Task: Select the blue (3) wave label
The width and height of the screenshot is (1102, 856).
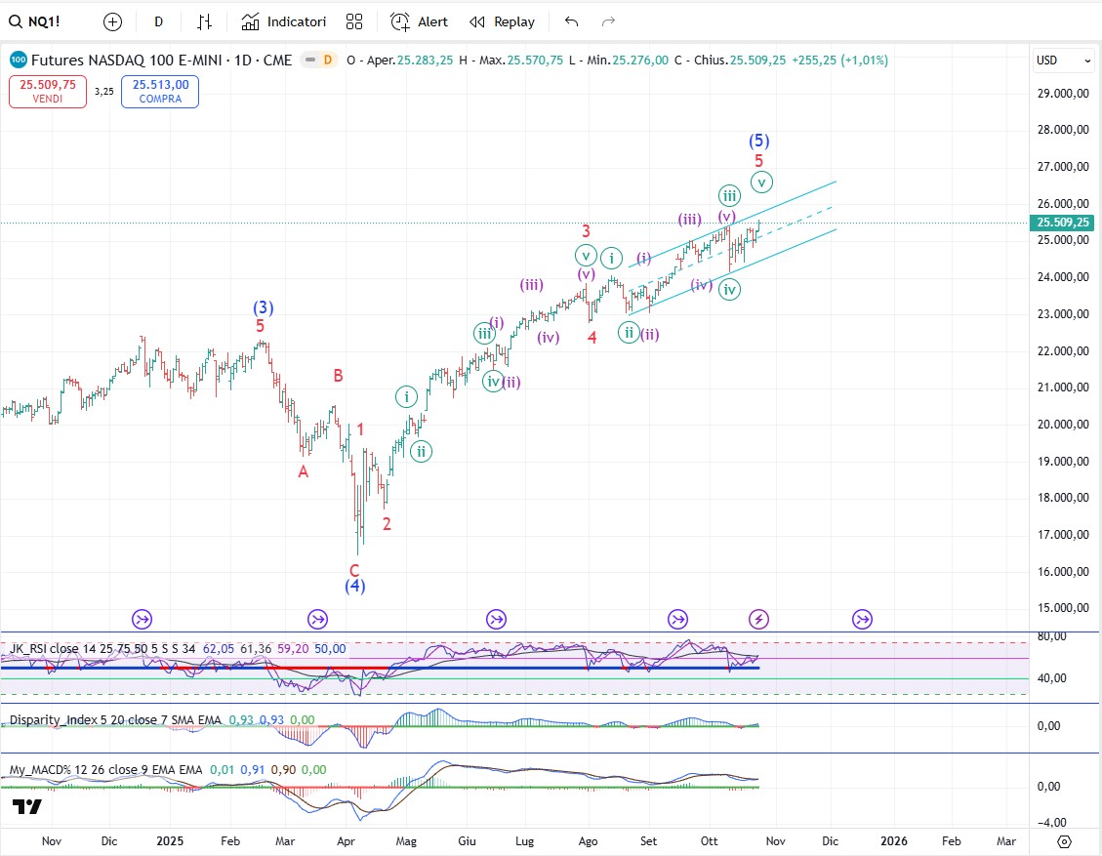Action: pos(263,307)
